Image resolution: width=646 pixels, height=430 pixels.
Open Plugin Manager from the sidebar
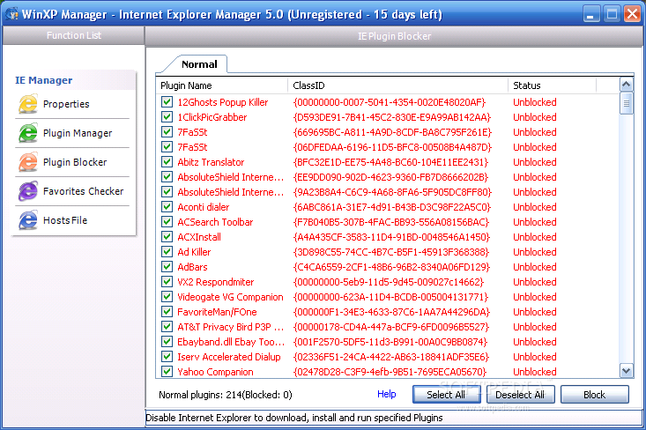tap(78, 133)
